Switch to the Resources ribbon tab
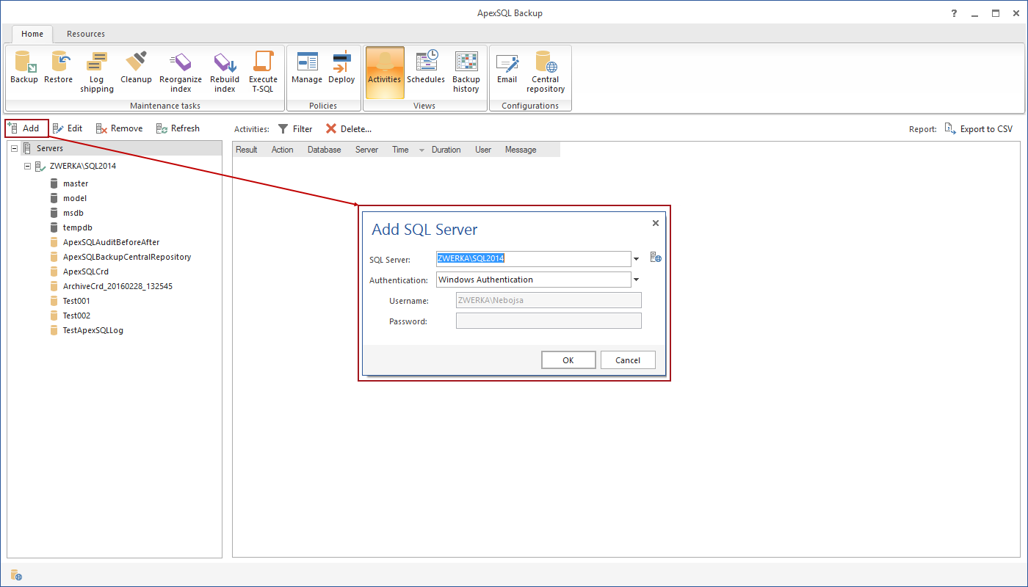1028x587 pixels. pos(86,34)
